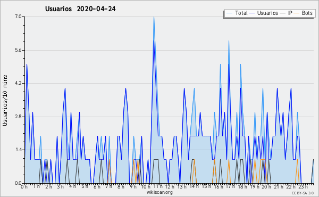Click the 'CC BY-SA 3.0' license text

point(303,193)
